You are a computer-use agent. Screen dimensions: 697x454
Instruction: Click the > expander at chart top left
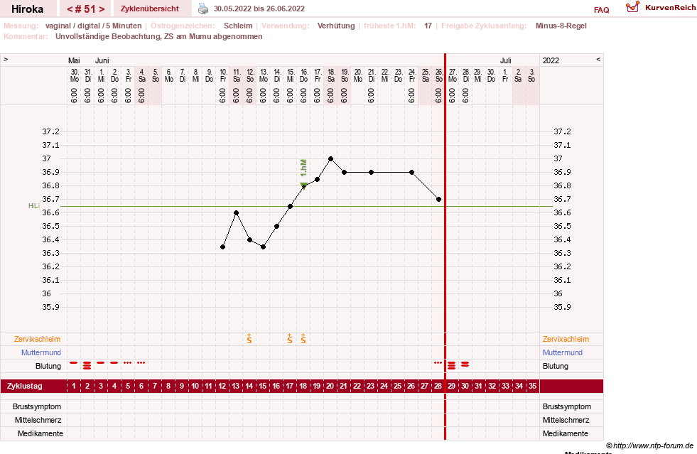(x=6, y=59)
